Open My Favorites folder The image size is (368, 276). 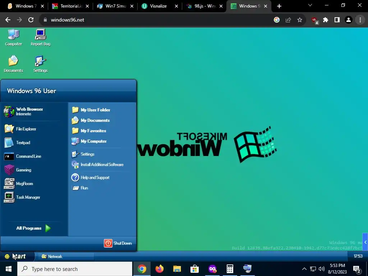coord(89,131)
